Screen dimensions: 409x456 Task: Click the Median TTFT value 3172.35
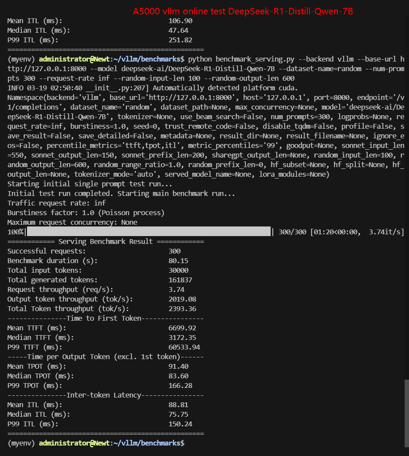point(182,337)
